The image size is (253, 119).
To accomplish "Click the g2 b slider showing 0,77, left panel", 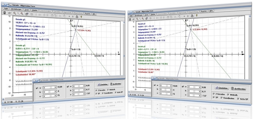I will pyautogui.click(x=79, y=90).
